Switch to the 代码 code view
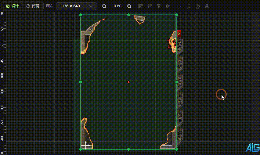Screen dimensions: 260x155 click(32, 6)
